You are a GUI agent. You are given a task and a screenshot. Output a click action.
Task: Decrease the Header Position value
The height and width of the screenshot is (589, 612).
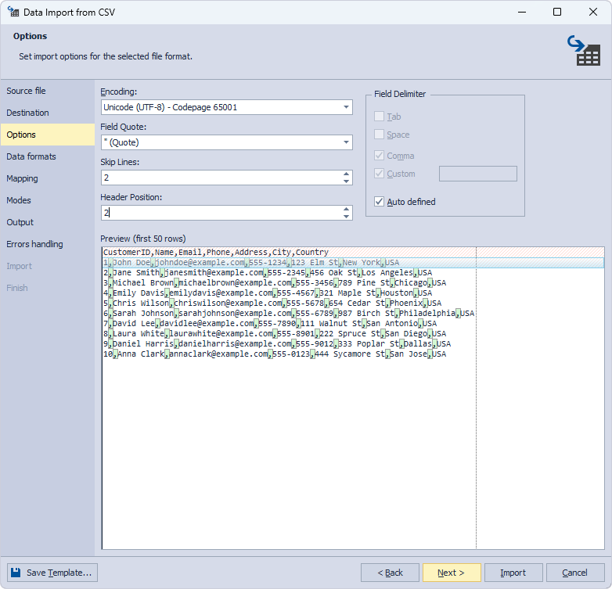pyautogui.click(x=346, y=216)
